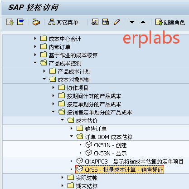Screen dimensions: 189x189
Task: Select 'CKAPP03 - 显示将被成本估算的定单项目' entry
Action: pos(134,162)
